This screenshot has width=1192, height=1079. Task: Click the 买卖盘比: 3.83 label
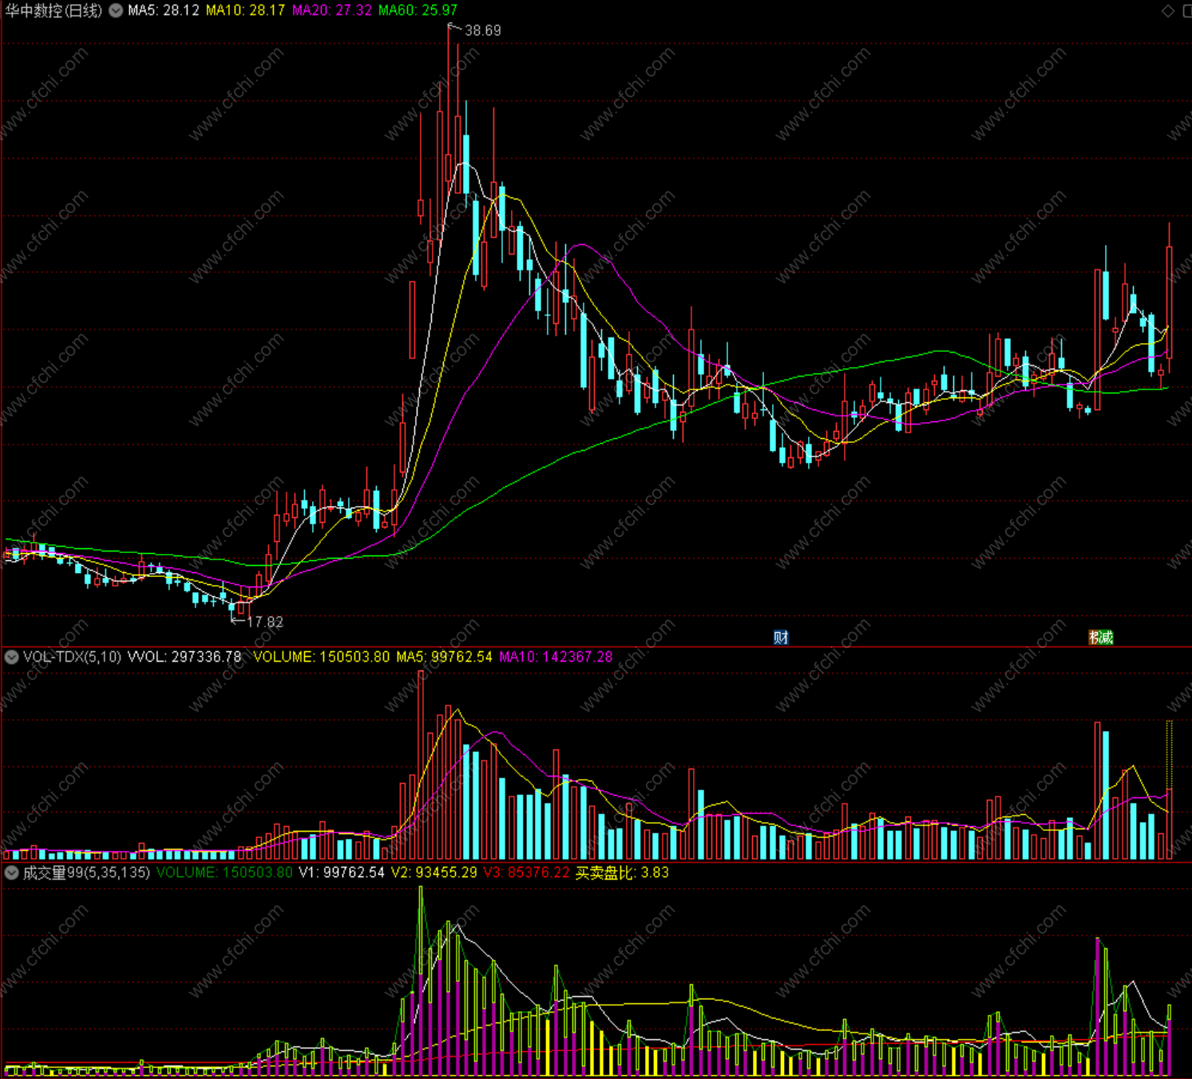pyautogui.click(x=622, y=872)
